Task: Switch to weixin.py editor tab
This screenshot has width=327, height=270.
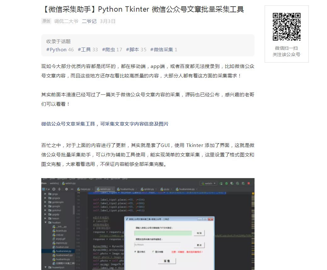Action: tap(105, 189)
